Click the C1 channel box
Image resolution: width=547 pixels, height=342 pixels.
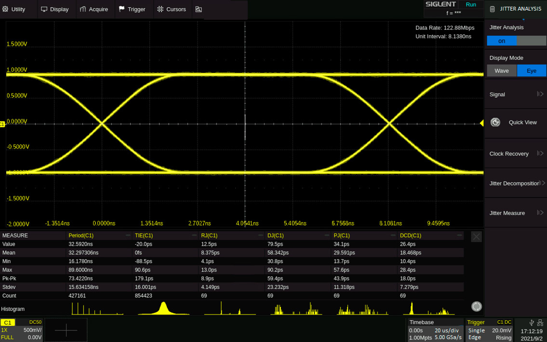[x=21, y=330]
